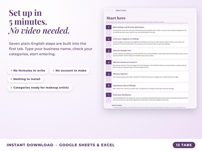Click 'INSTANT DOWNLOAD' footer text
The height and width of the screenshot is (151, 202).
click(x=30, y=145)
